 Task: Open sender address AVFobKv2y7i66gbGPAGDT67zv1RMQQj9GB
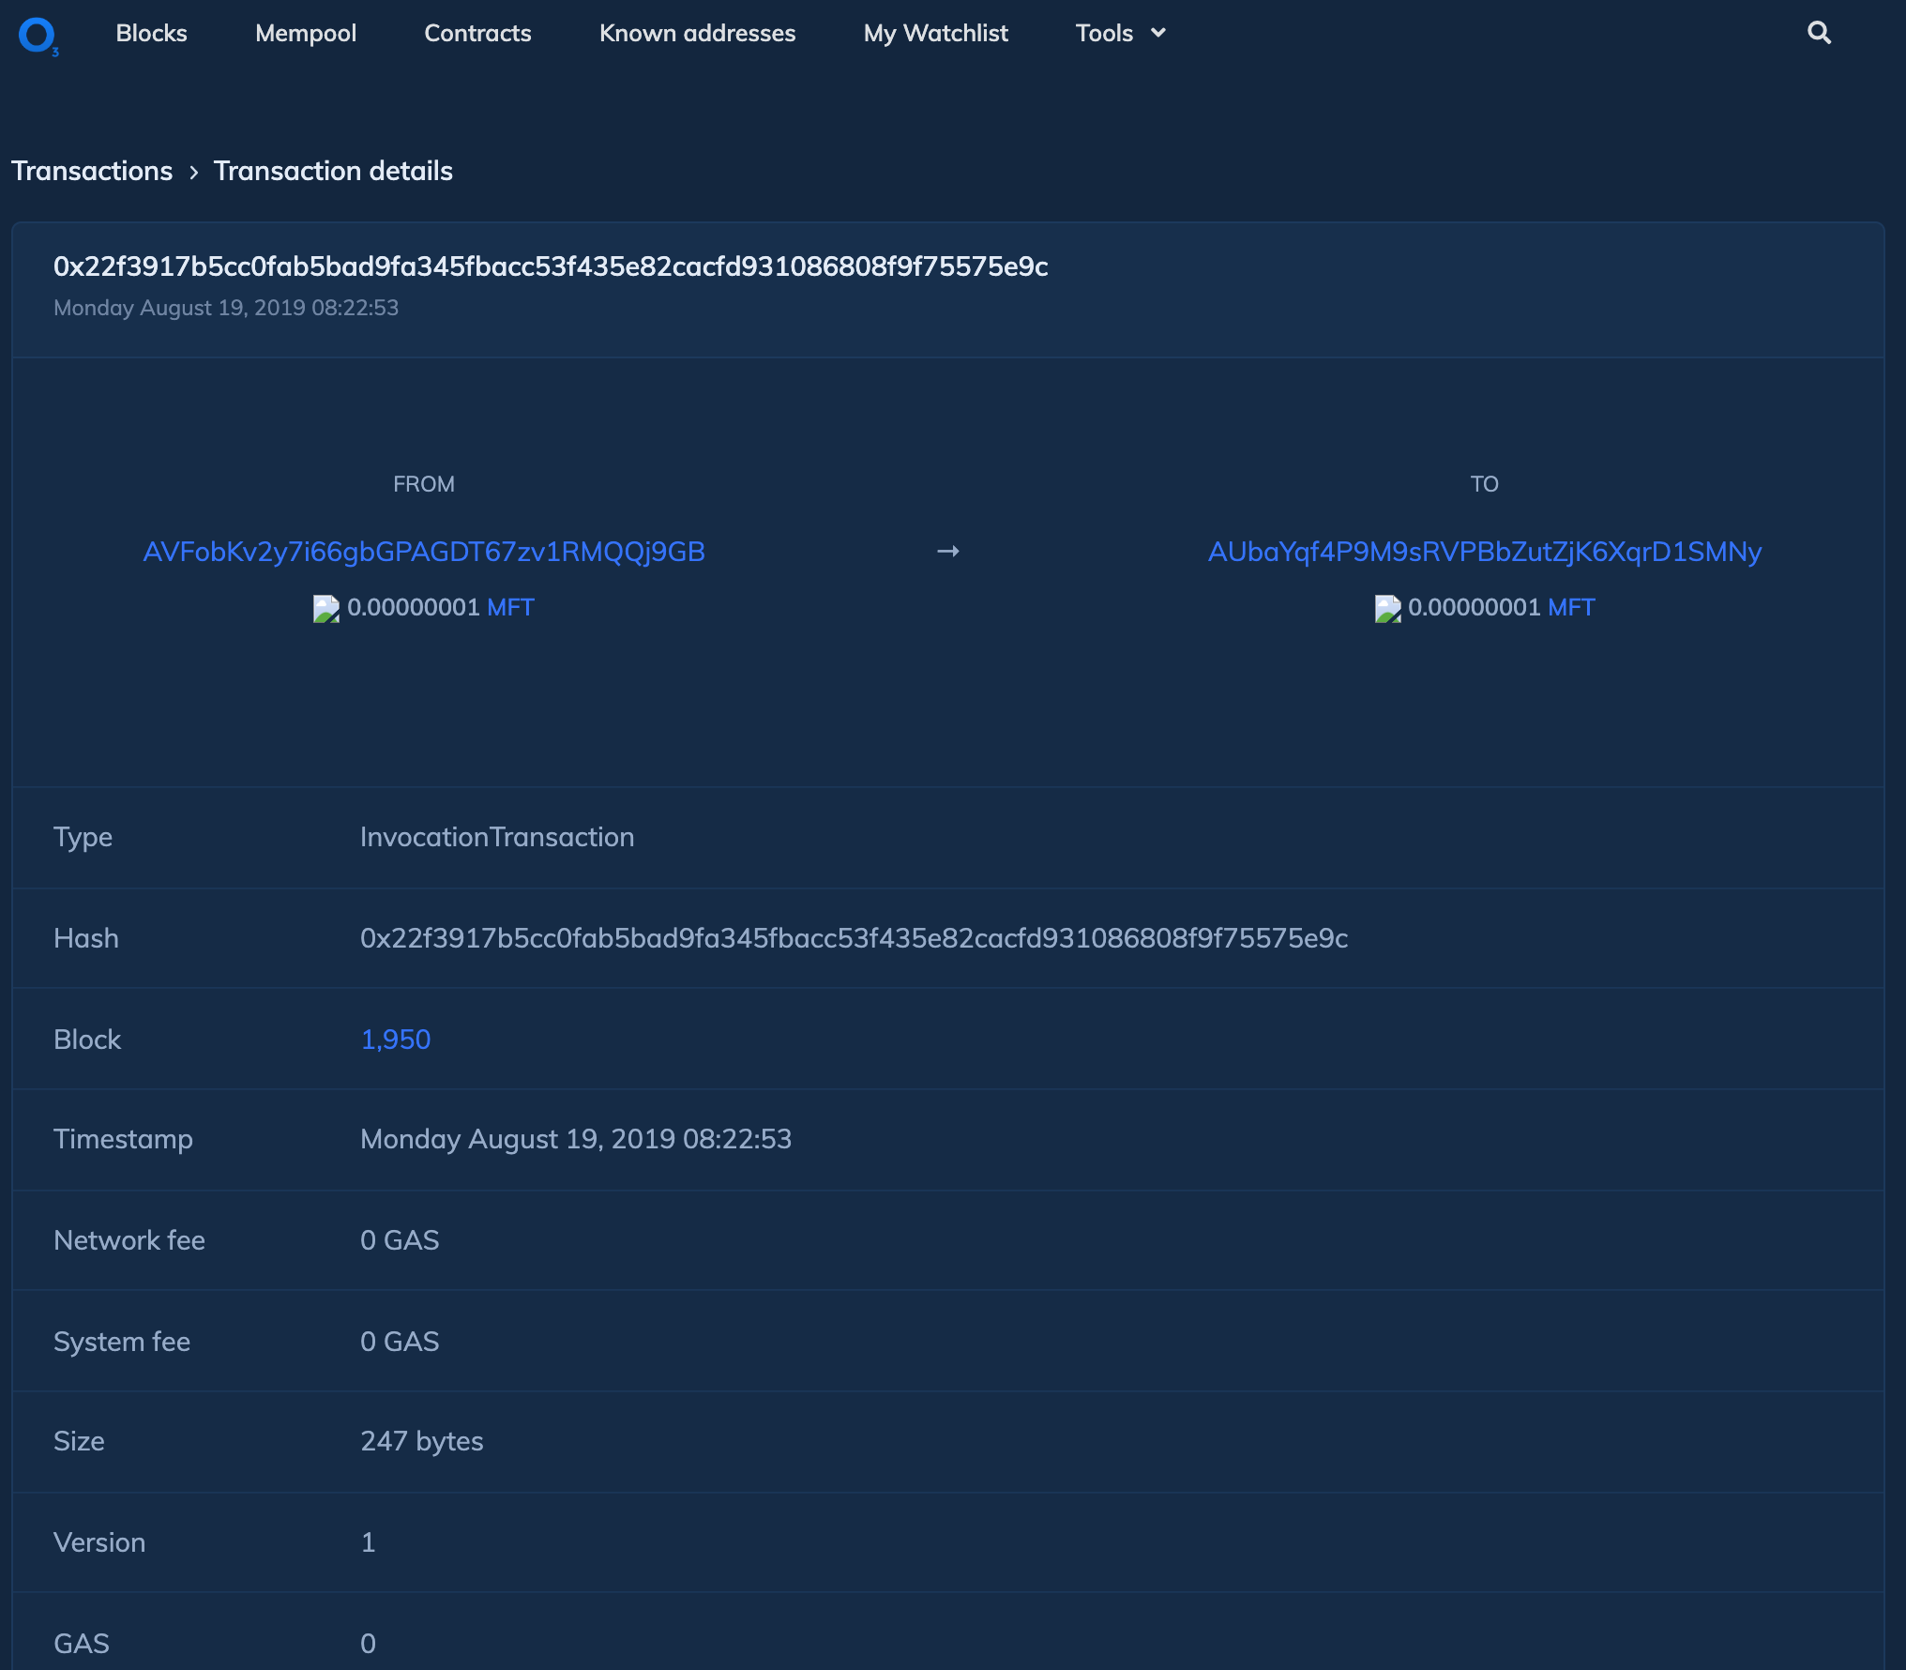(x=423, y=552)
